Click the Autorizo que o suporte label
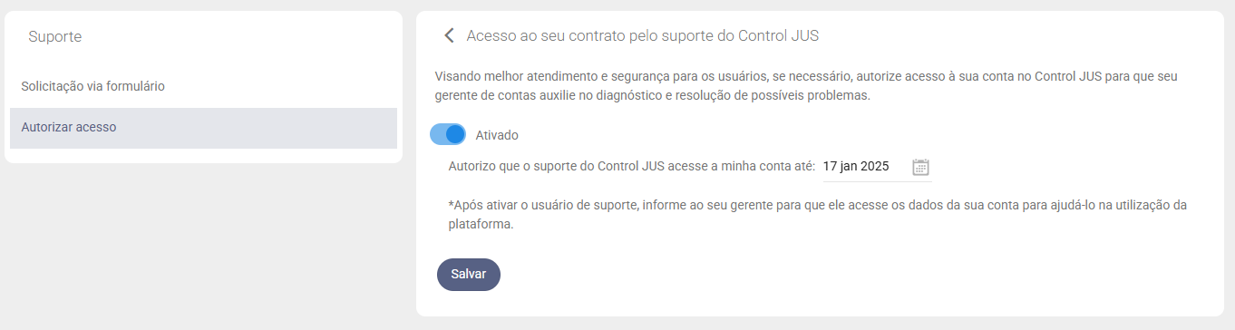Image resolution: width=1235 pixels, height=330 pixels. [x=632, y=167]
